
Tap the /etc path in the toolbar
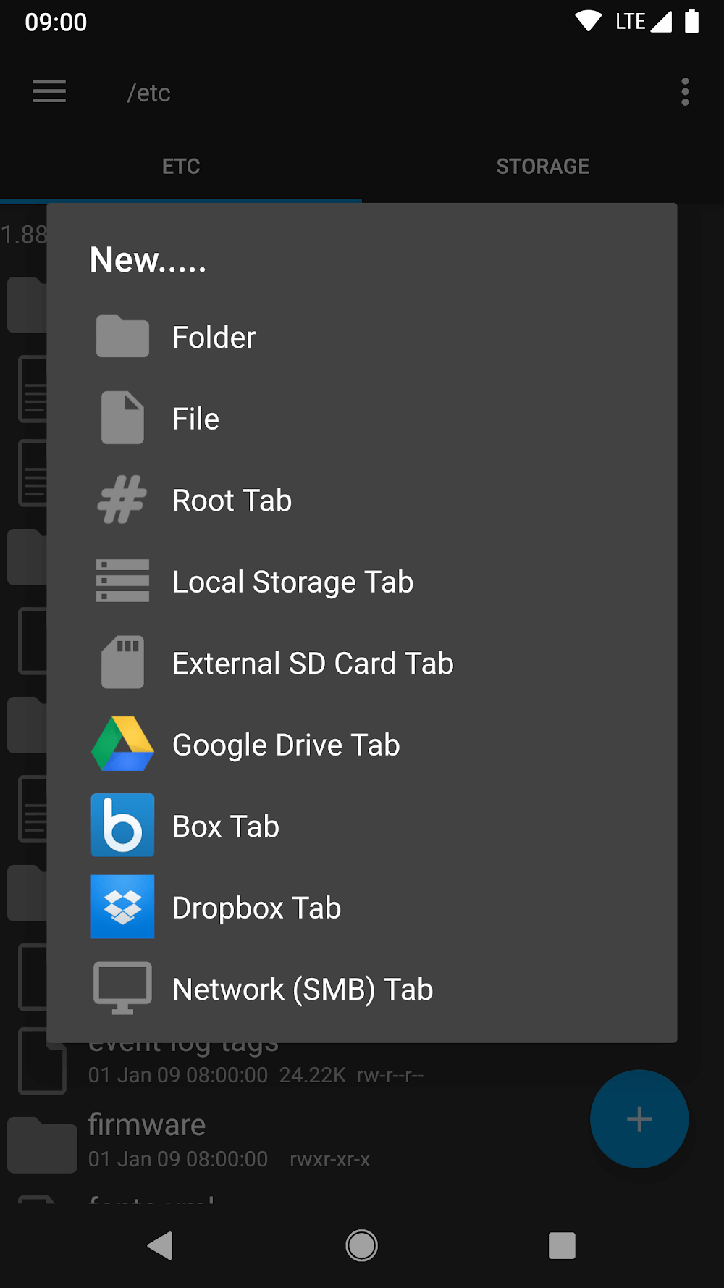point(148,93)
